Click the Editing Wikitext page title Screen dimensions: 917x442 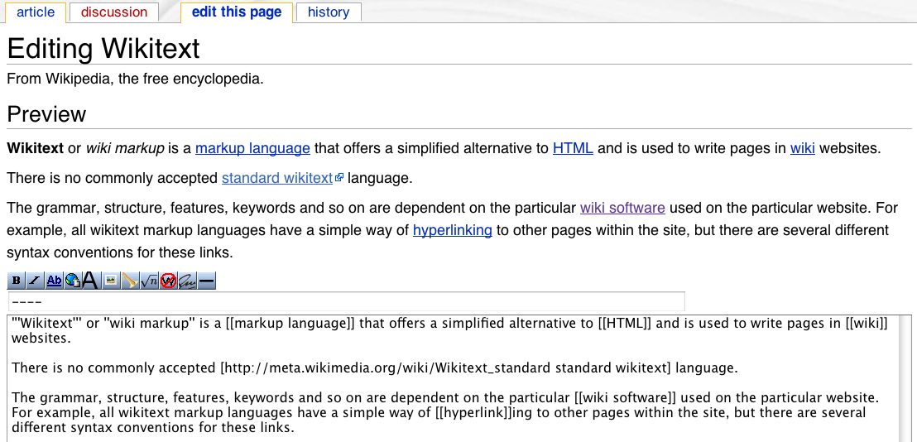click(x=103, y=49)
